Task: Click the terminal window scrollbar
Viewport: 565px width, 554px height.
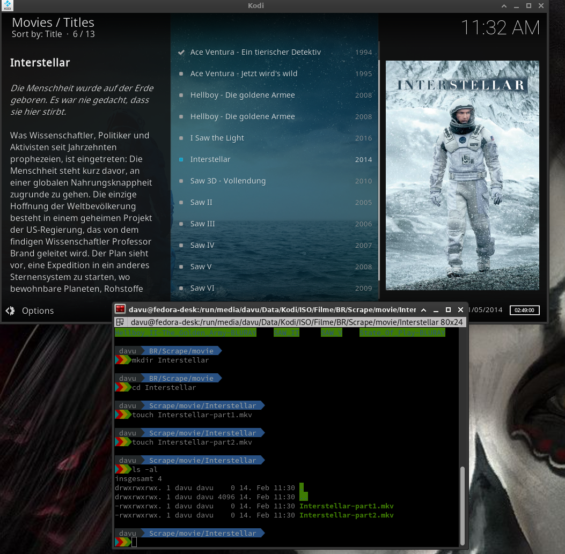Action: coord(463,505)
